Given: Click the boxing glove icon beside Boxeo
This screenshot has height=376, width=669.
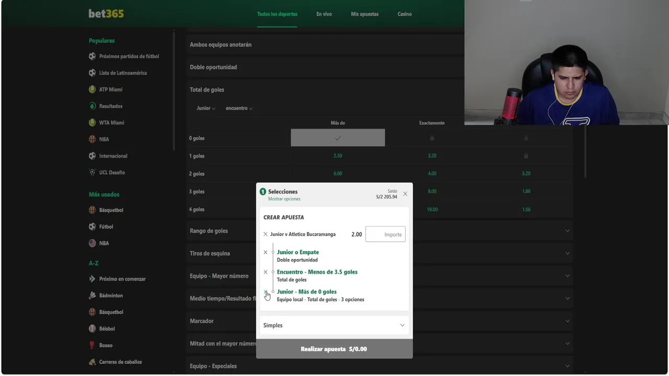Looking at the screenshot, I should tap(93, 345).
